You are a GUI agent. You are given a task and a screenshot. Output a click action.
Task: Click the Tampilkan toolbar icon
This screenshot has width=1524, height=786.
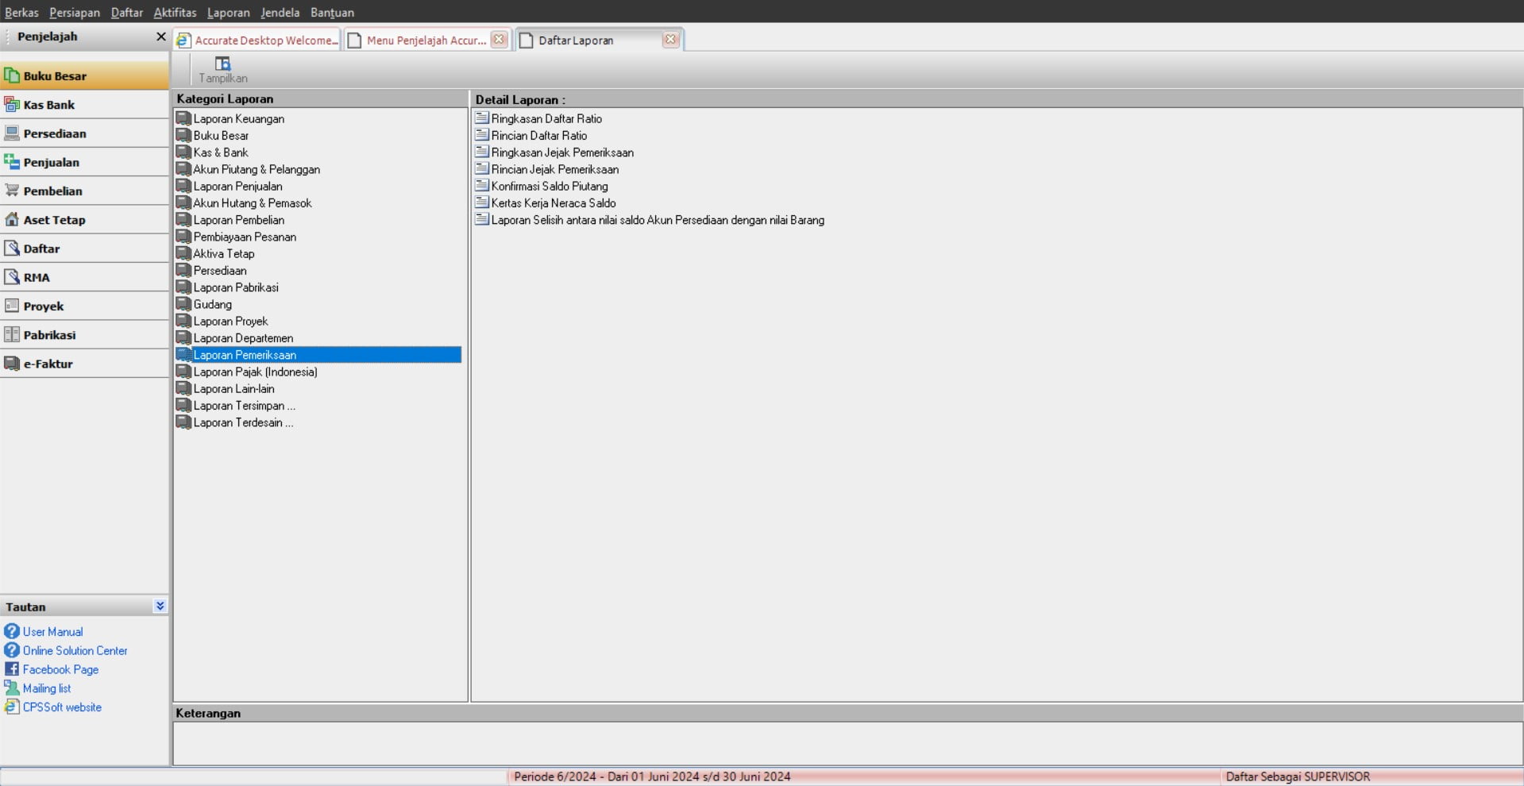(222, 64)
